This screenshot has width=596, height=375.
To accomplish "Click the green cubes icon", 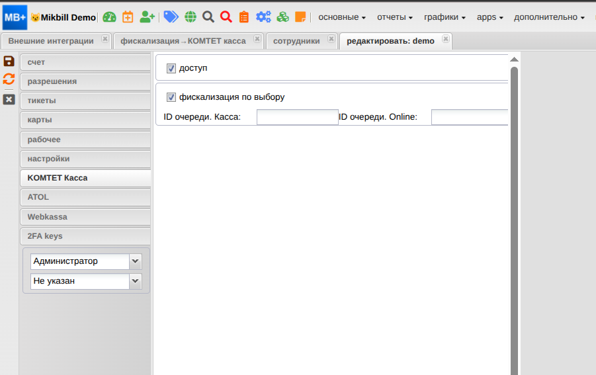I will click(283, 17).
